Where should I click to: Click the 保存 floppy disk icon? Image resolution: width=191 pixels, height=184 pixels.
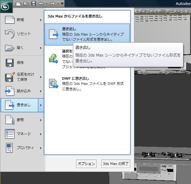coord(10,63)
